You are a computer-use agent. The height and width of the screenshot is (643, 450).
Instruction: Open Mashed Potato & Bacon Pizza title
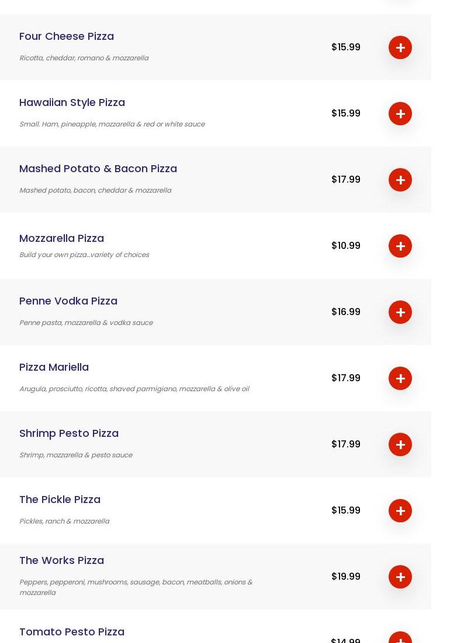click(98, 169)
